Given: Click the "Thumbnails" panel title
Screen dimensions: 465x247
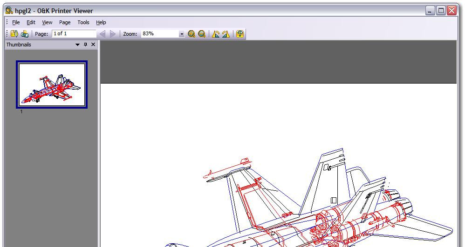Looking at the screenshot, I should [x=19, y=45].
